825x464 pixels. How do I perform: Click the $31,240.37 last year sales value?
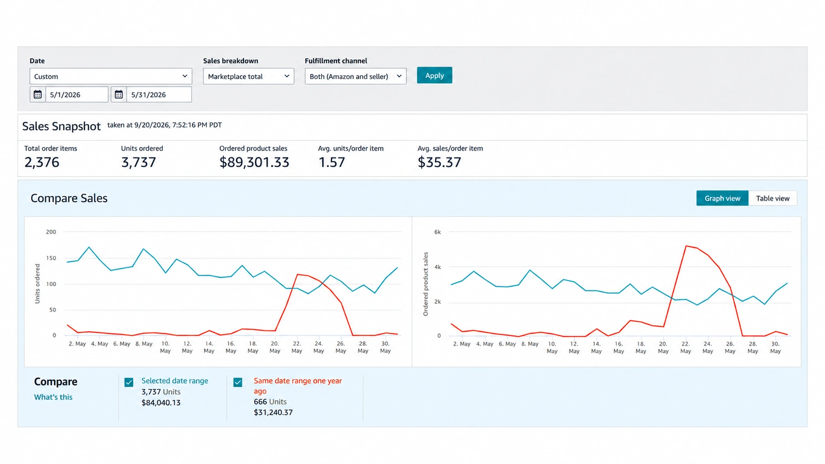273,413
